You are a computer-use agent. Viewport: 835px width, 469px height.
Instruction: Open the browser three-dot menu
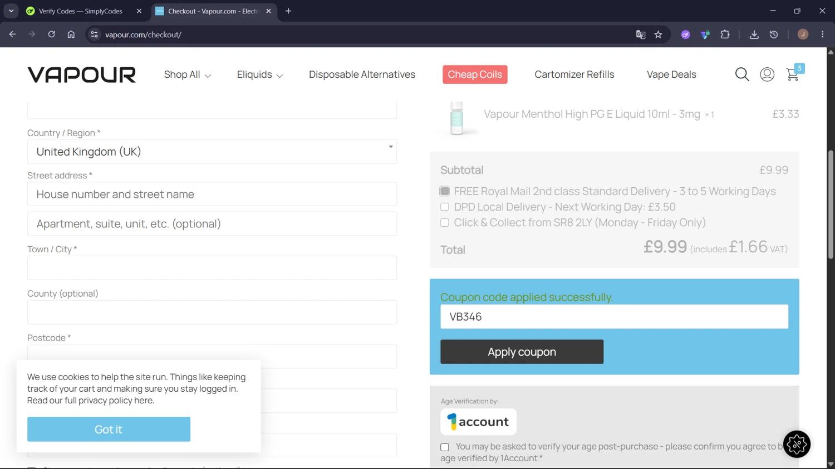(823, 34)
